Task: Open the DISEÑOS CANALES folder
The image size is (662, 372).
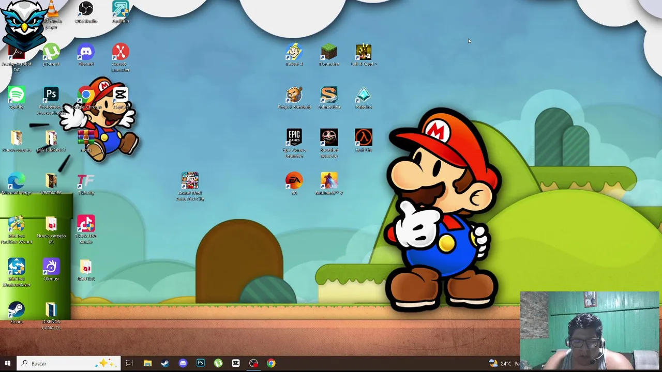Action: click(51, 316)
